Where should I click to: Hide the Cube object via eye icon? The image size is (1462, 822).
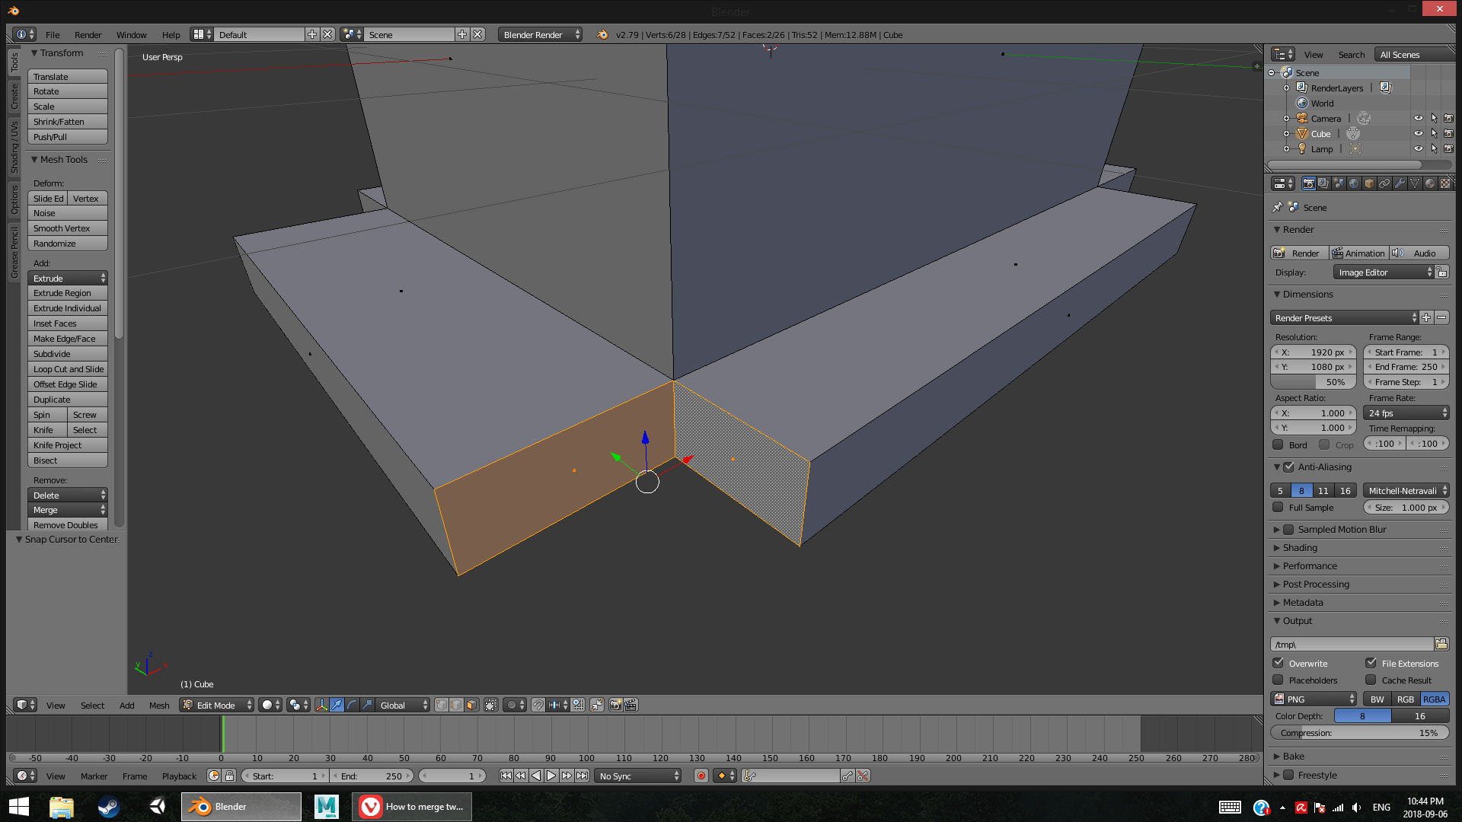[x=1418, y=134]
